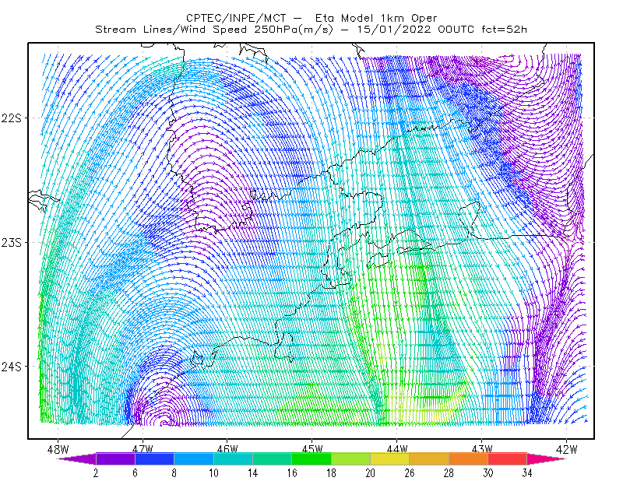Click the CPTEC/INPE/MCT title line
Viewport: 623px width, 481px height.
click(312, 18)
